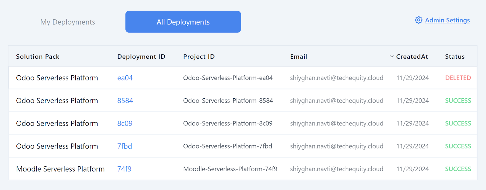The height and width of the screenshot is (190, 486).
Task: Click the Admin Settings gear icon
Action: pyautogui.click(x=419, y=20)
